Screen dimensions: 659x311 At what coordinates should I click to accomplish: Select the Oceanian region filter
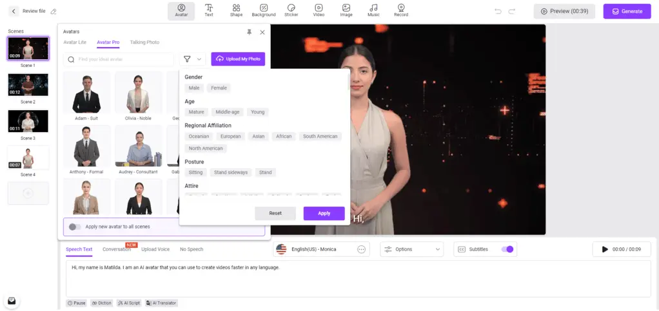(199, 137)
